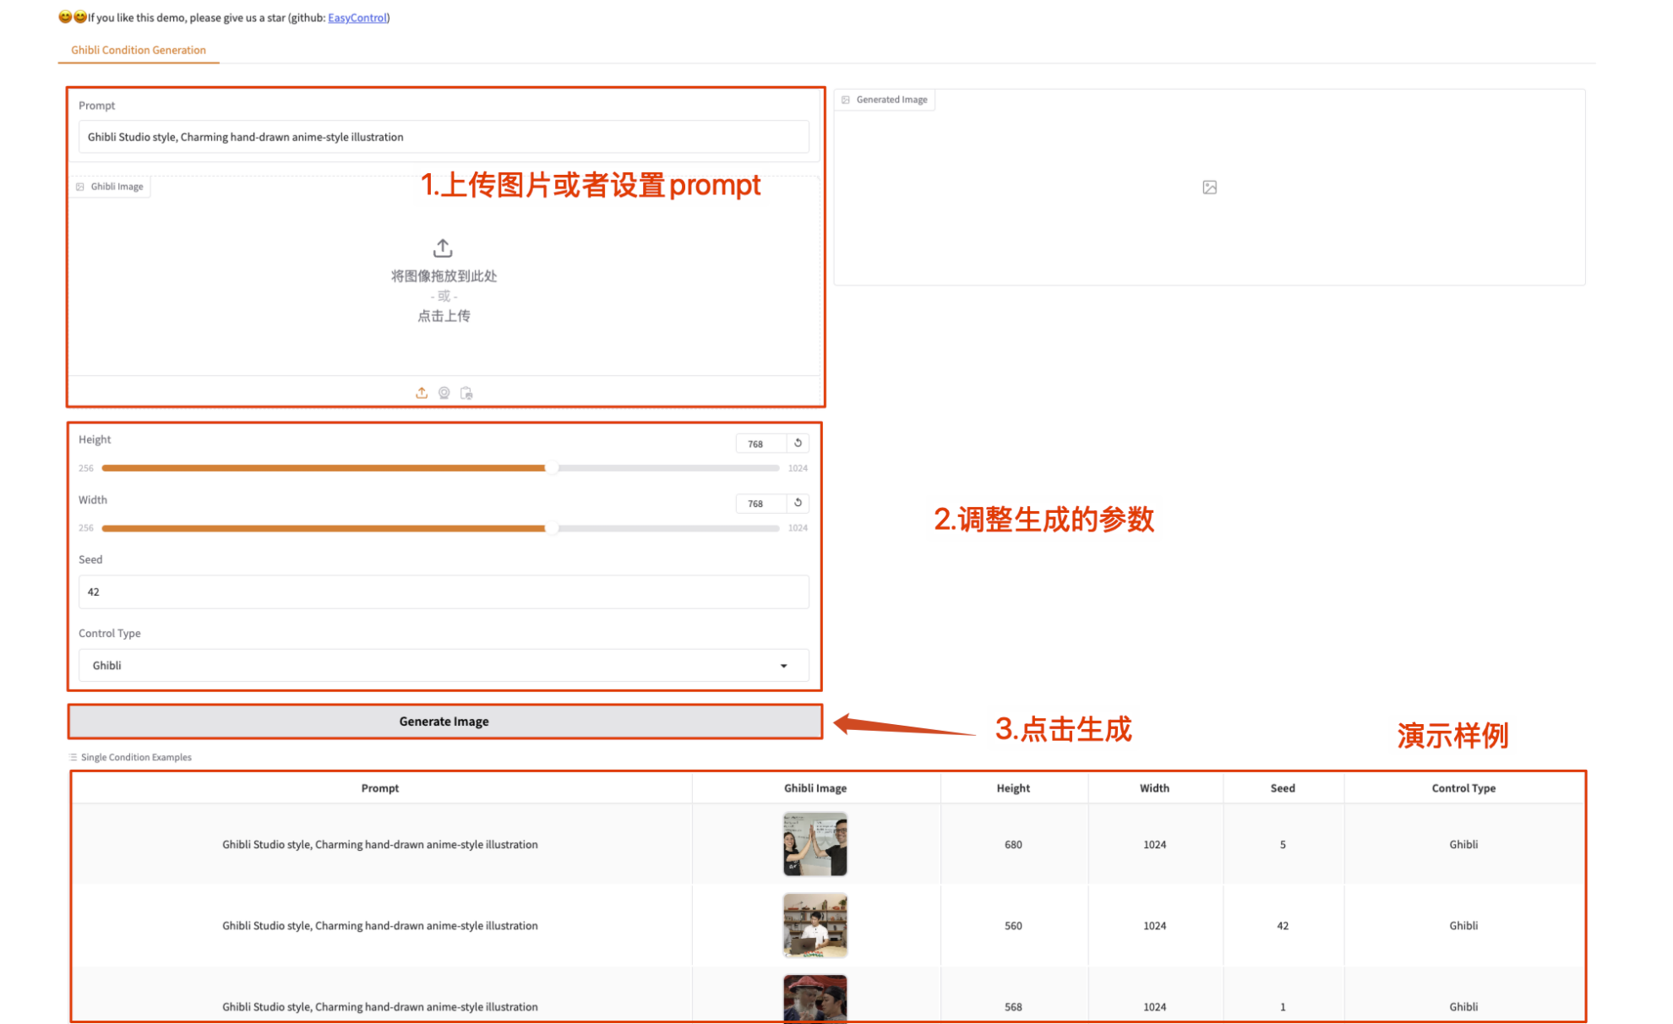Click the large upload arrow in the drop zone
The width and height of the screenshot is (1673, 1024).
[x=443, y=248]
